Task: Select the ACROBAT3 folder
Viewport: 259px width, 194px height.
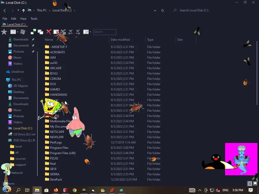Action: pyautogui.click(x=57, y=52)
